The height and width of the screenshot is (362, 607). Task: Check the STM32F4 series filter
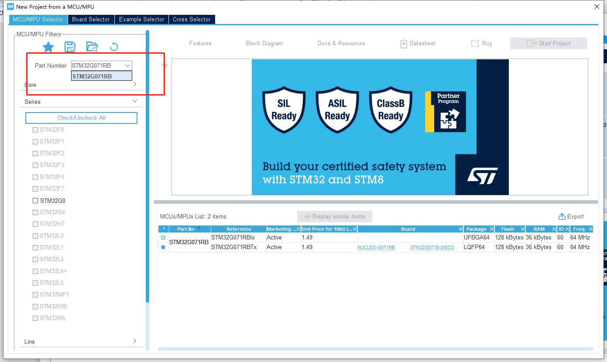[35, 177]
